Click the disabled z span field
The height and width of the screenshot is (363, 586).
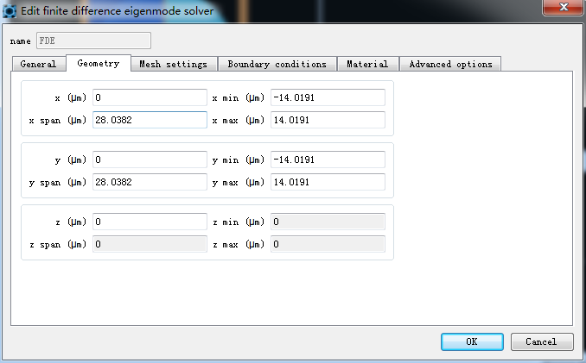point(150,244)
